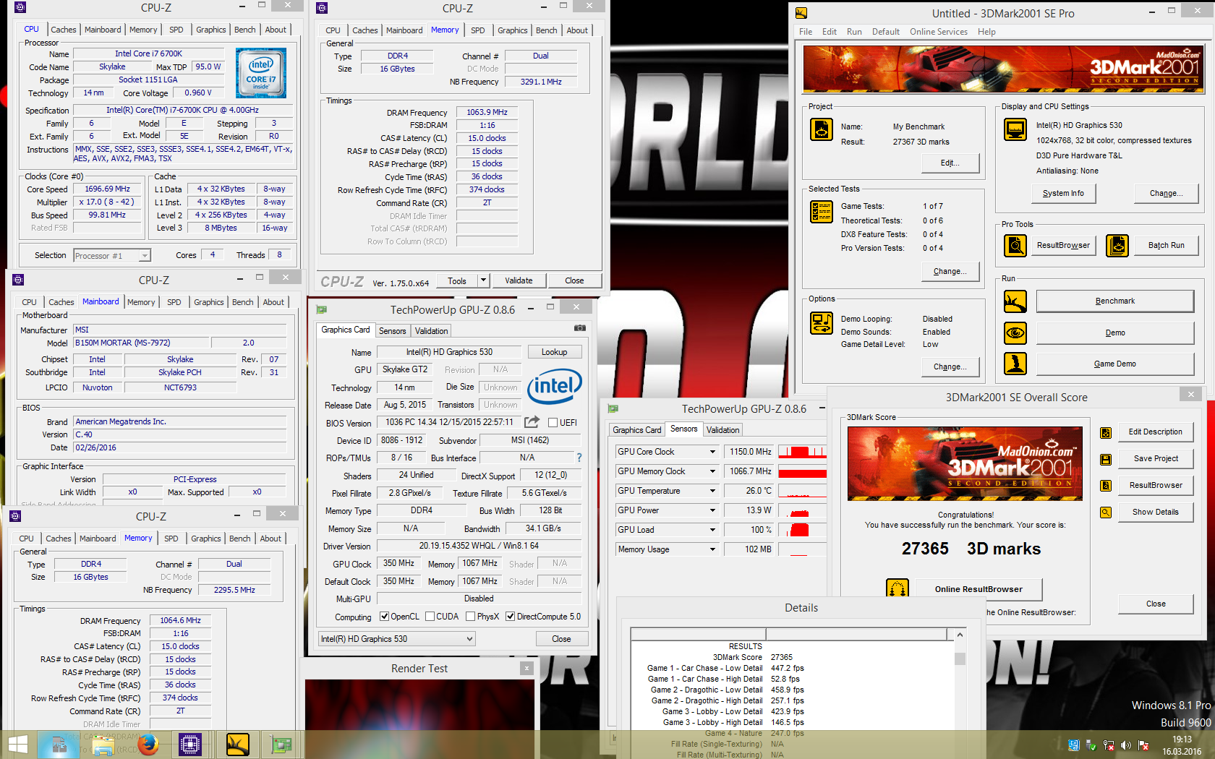
Task: Open the Help menu in 3DMark2001
Action: pyautogui.click(x=986, y=32)
